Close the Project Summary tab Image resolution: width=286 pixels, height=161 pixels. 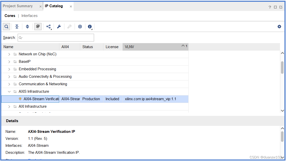pyautogui.click(x=41, y=6)
